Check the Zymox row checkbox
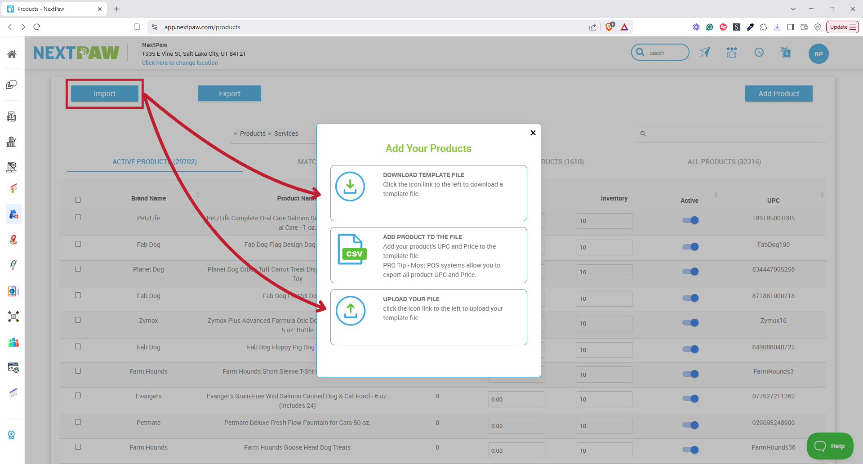This screenshot has width=863, height=464. 78,320
